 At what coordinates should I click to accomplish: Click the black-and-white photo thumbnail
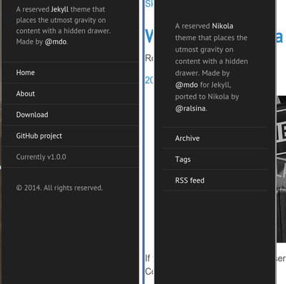(281, 169)
